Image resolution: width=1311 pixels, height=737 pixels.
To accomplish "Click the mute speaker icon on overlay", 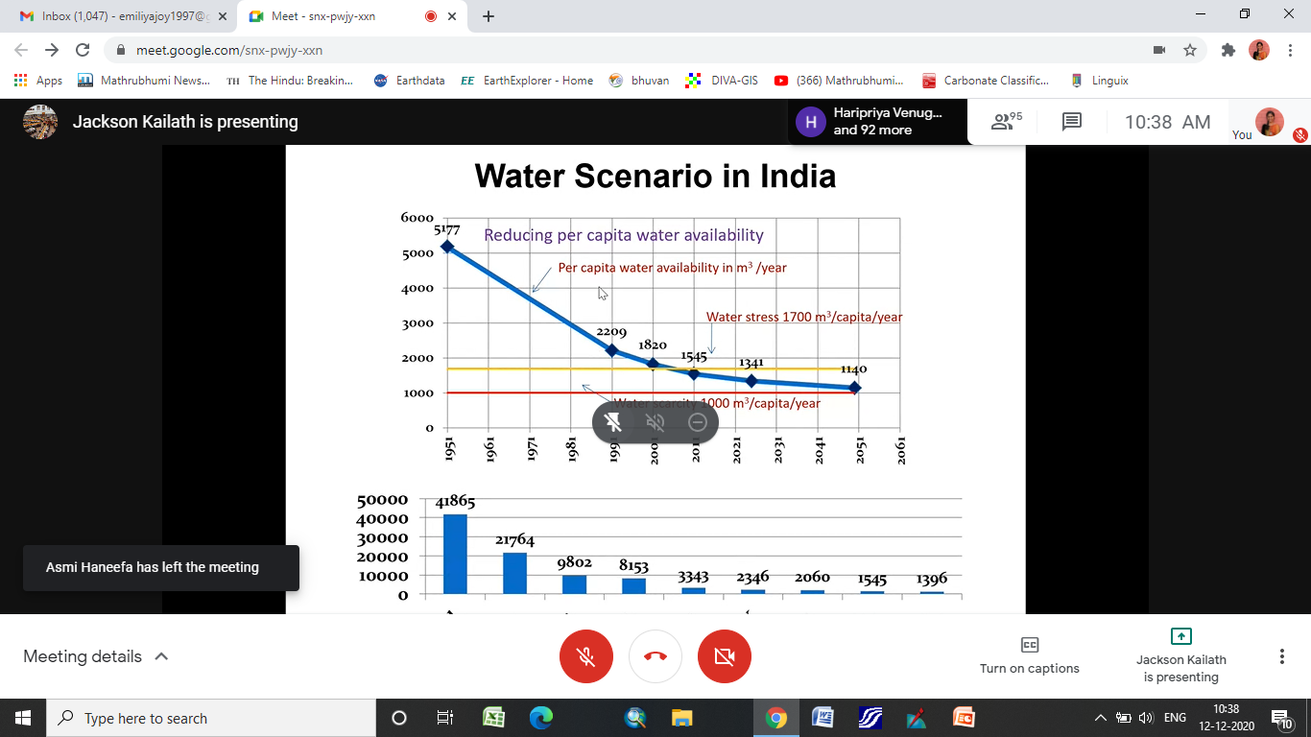I will pyautogui.click(x=655, y=422).
